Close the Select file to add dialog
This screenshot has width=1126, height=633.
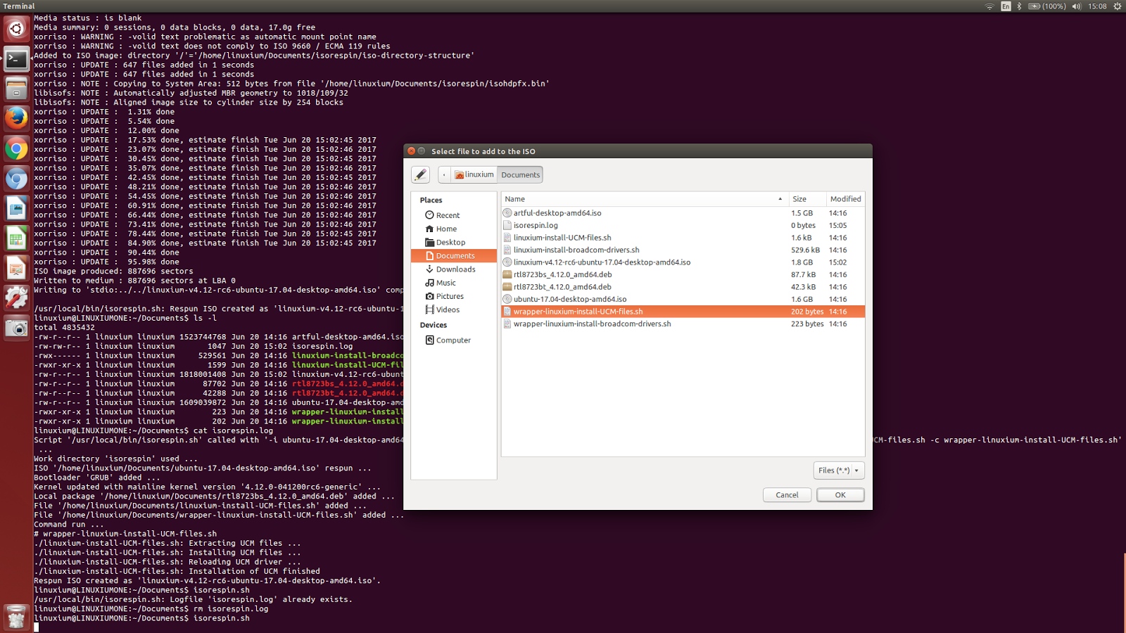(412, 151)
